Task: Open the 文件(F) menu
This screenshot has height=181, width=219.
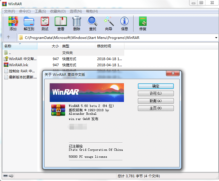Action: 9,11
